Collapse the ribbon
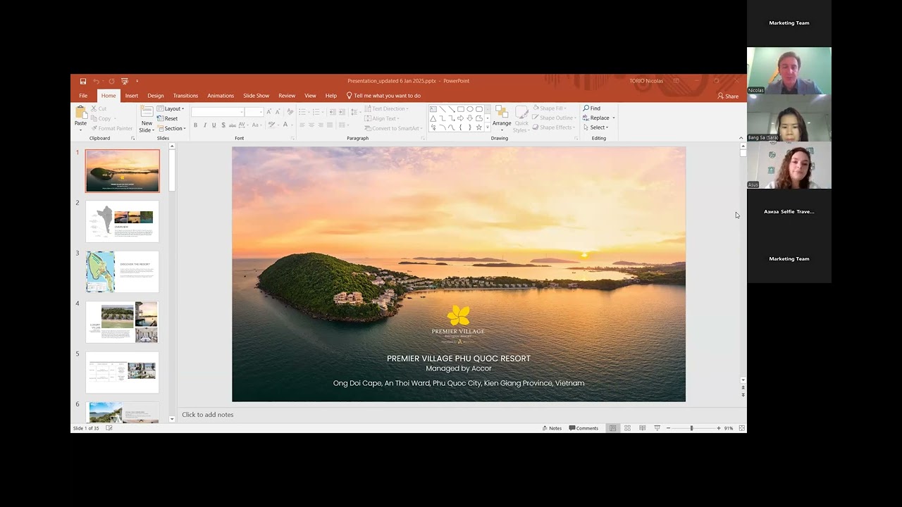Viewport: 902px width, 507px height. point(741,138)
